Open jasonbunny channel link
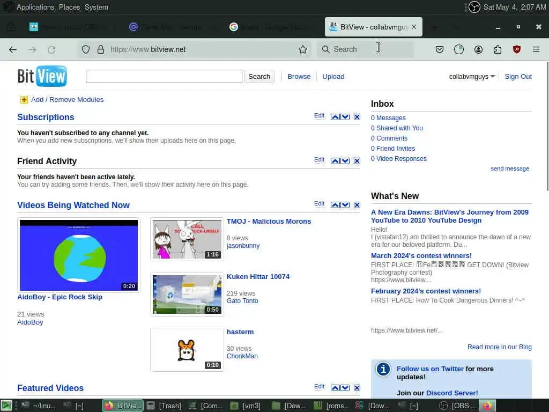This screenshot has height=412, width=549. pos(243,246)
